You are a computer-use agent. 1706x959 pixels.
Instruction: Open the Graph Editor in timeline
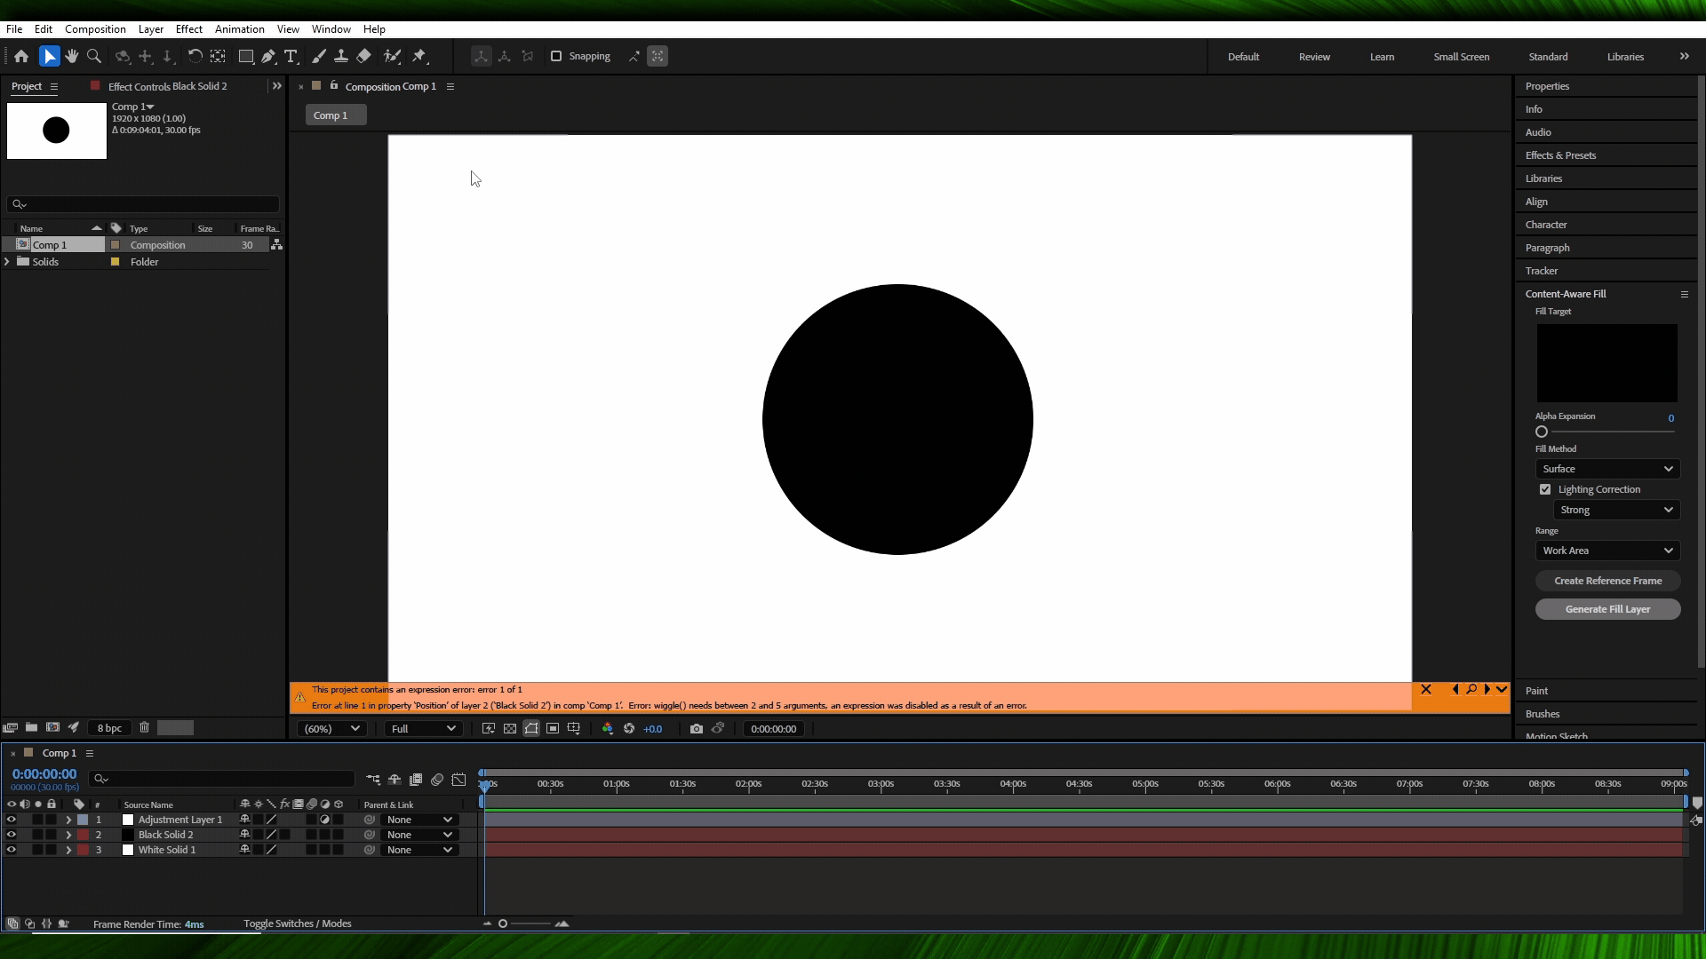tap(458, 780)
